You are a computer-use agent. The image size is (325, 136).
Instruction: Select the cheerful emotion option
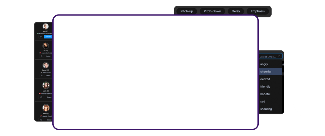click(x=266, y=71)
